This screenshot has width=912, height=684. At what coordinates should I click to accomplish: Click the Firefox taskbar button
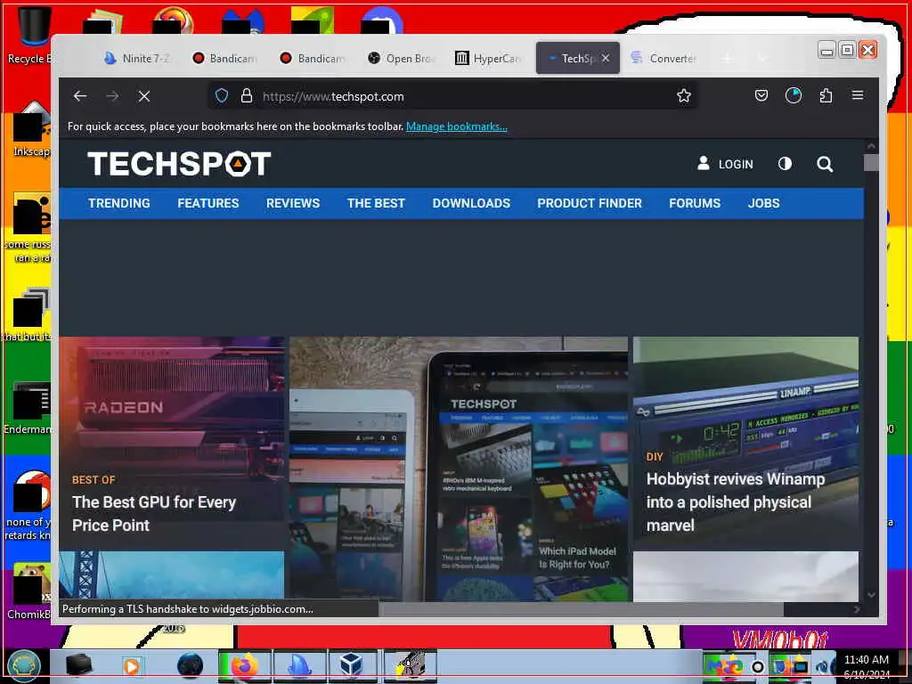pyautogui.click(x=245, y=666)
